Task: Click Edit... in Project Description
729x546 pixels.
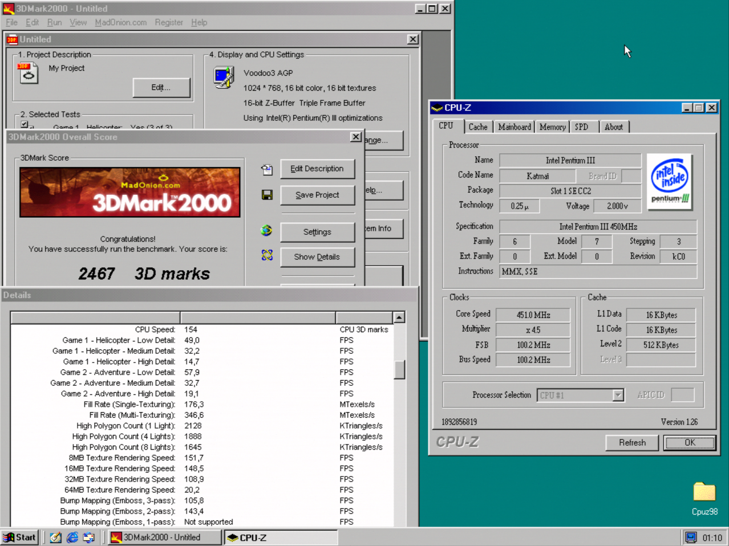Action: pyautogui.click(x=161, y=87)
